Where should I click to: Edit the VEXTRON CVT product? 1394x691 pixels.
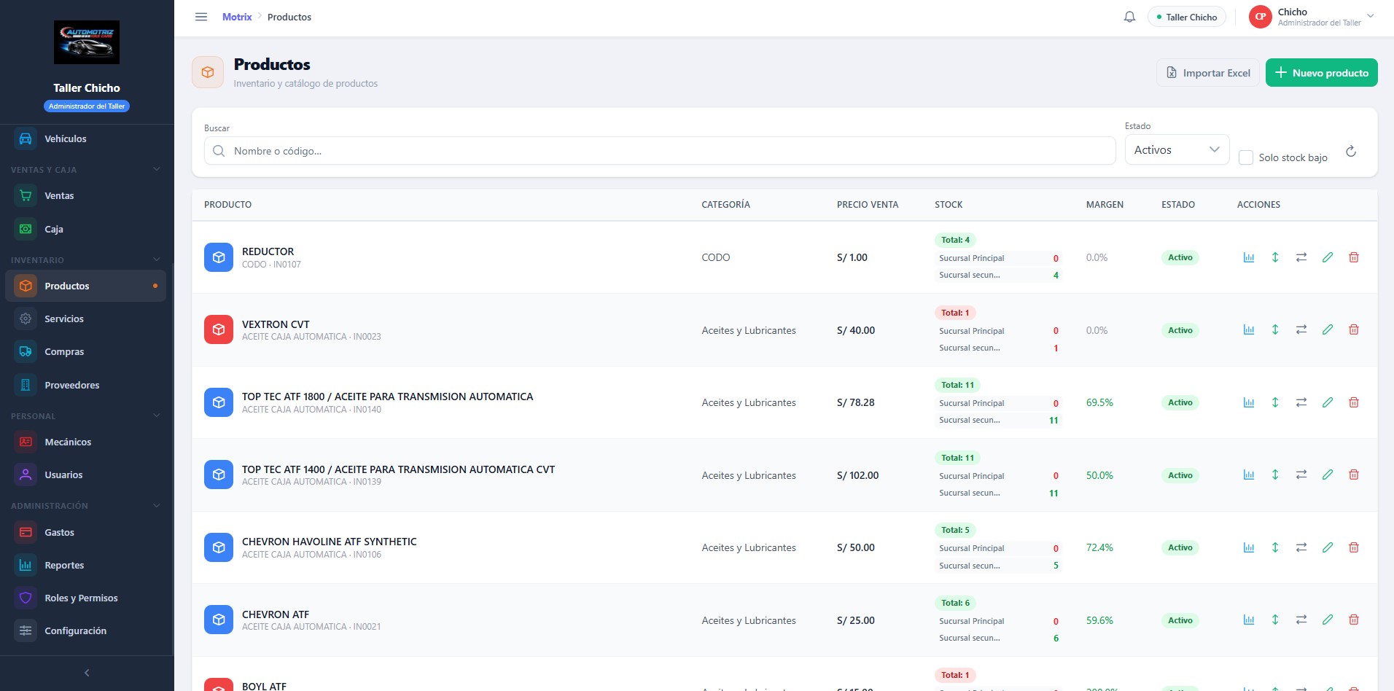(1328, 329)
